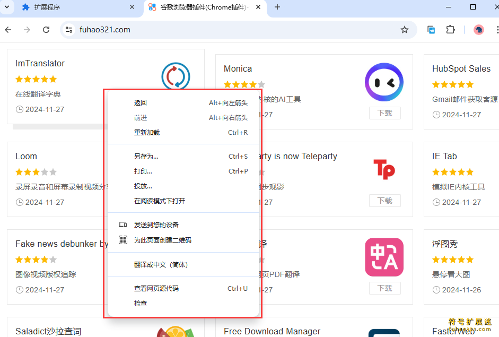
Task: Maximize the Chrome browser window
Action: (x=473, y=7)
